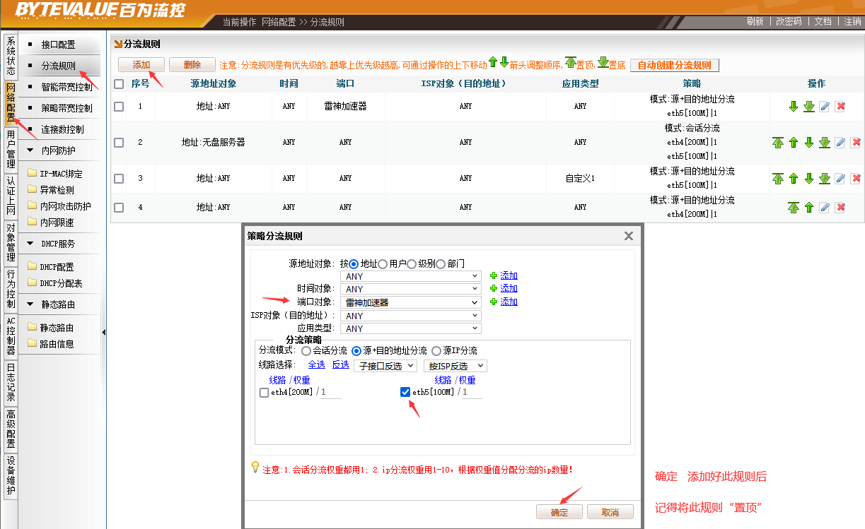
Task: Collapse the DHCP服务 sidebar section
Action: coord(30,244)
